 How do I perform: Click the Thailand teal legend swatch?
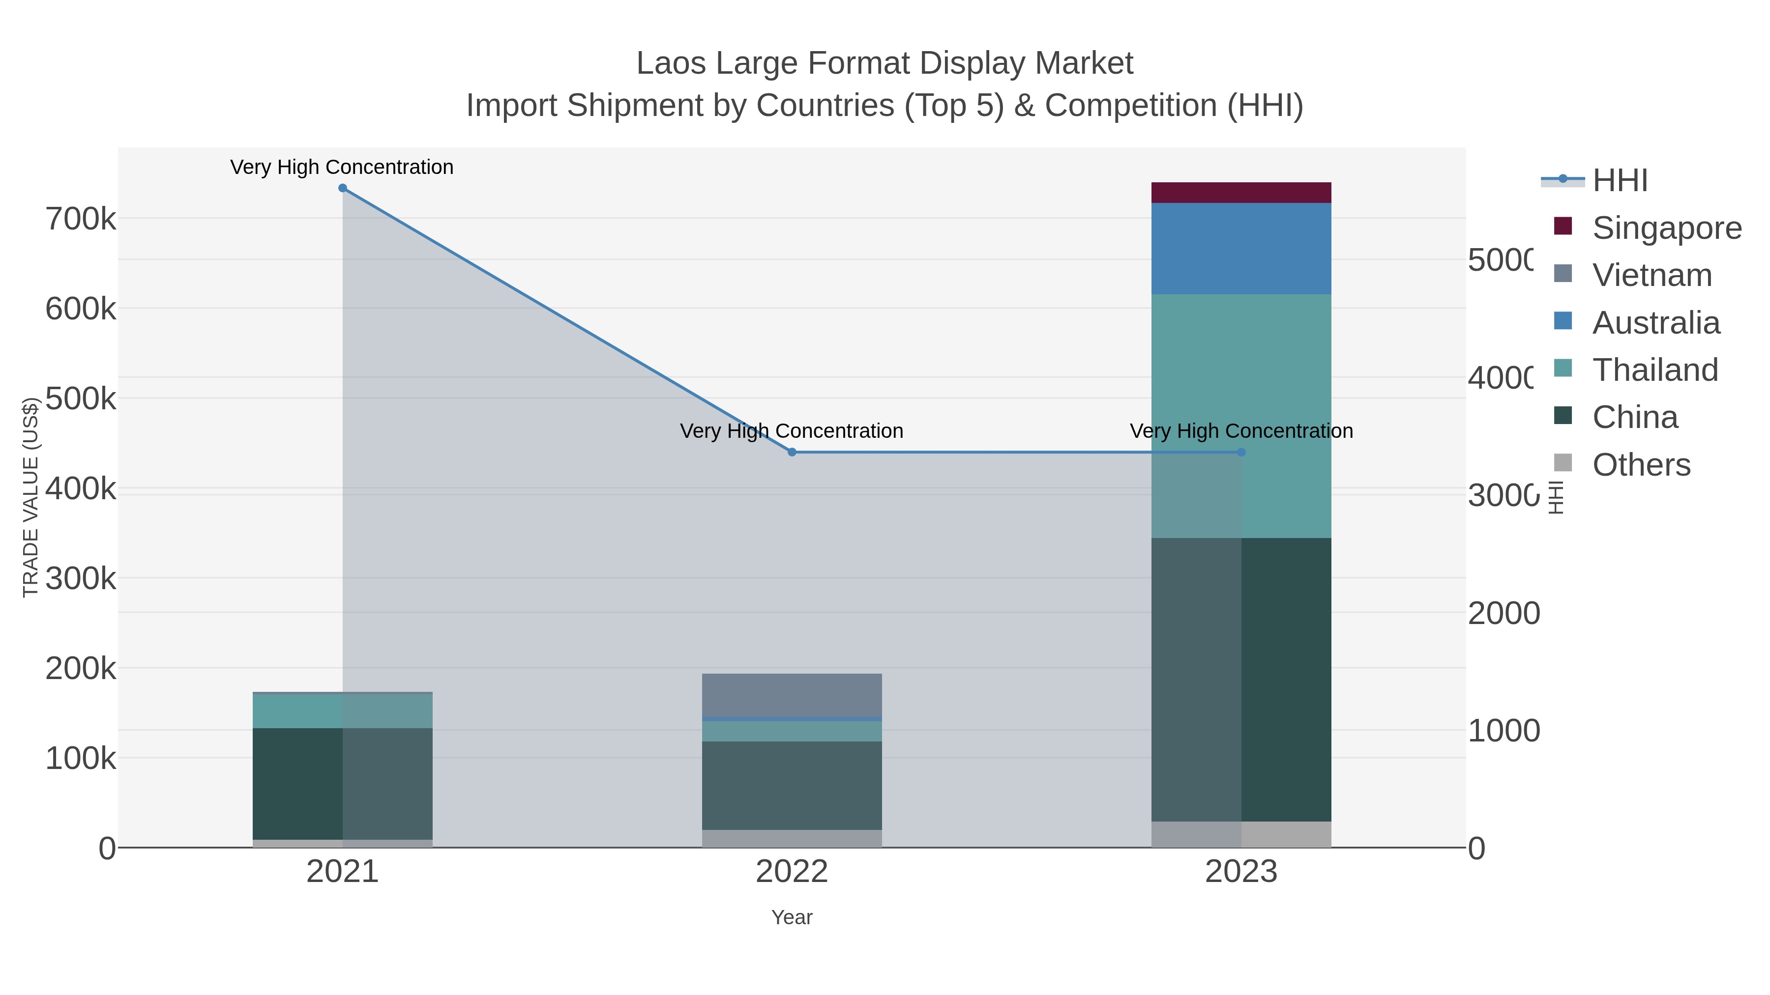click(x=1563, y=368)
